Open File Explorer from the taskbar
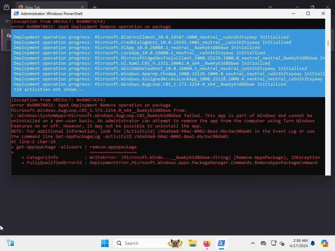Viewport: 335px width, 251px height. (x=192, y=243)
